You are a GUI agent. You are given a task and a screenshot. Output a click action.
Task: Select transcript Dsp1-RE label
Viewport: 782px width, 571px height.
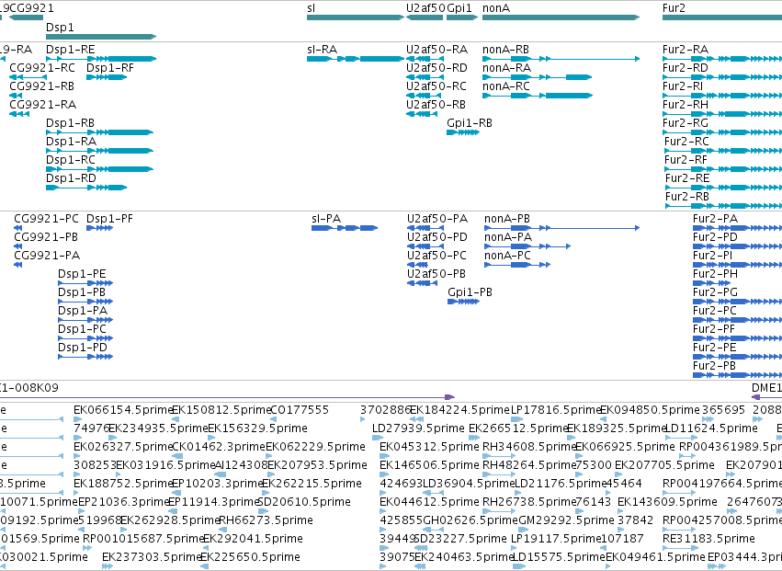click(71, 50)
